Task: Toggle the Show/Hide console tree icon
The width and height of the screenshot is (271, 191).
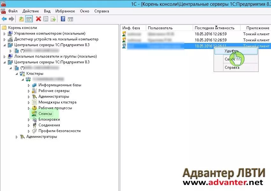Action: point(29,19)
